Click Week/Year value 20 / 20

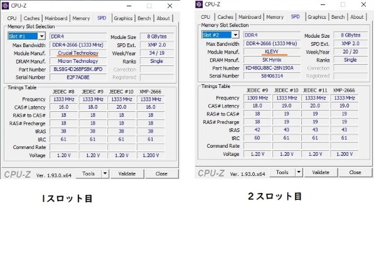[x=351, y=52]
